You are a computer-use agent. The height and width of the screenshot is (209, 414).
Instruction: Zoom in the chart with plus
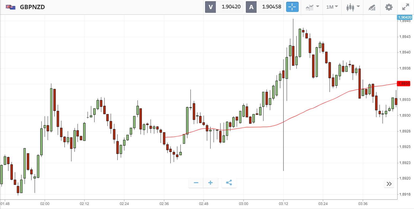pyautogui.click(x=210, y=183)
